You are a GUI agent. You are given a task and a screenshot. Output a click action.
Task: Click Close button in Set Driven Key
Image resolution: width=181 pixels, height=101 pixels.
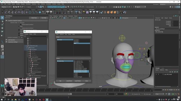click(87, 81)
